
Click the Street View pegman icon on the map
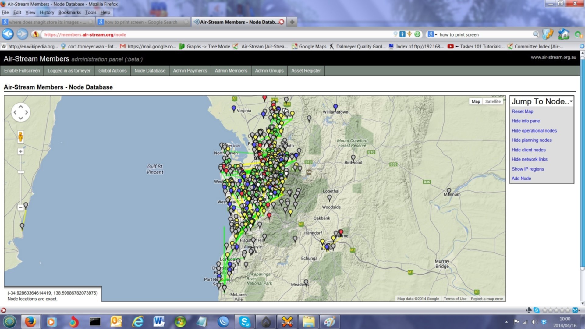click(20, 137)
